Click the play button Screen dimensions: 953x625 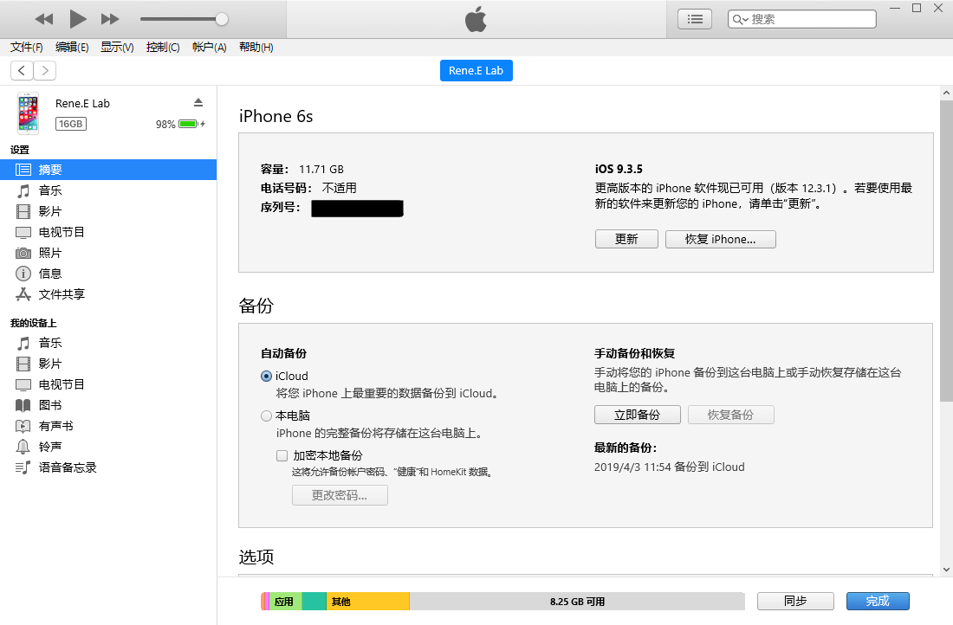tap(77, 19)
